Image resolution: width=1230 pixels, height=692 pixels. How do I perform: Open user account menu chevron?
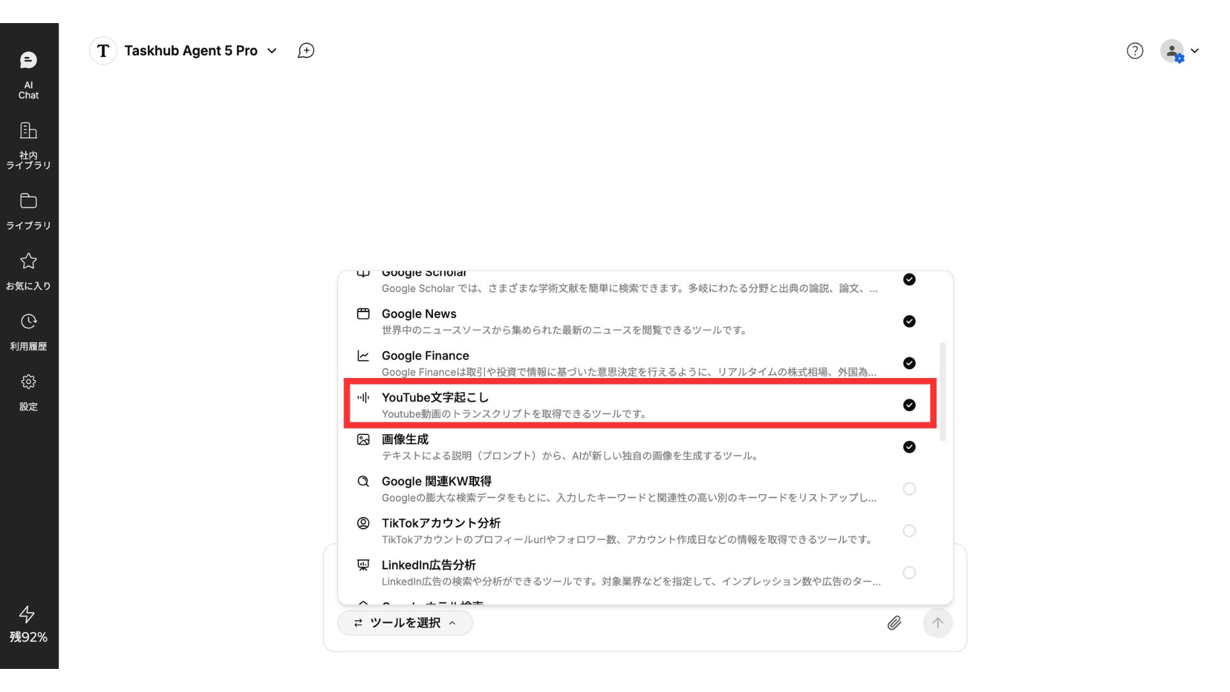[x=1194, y=51]
